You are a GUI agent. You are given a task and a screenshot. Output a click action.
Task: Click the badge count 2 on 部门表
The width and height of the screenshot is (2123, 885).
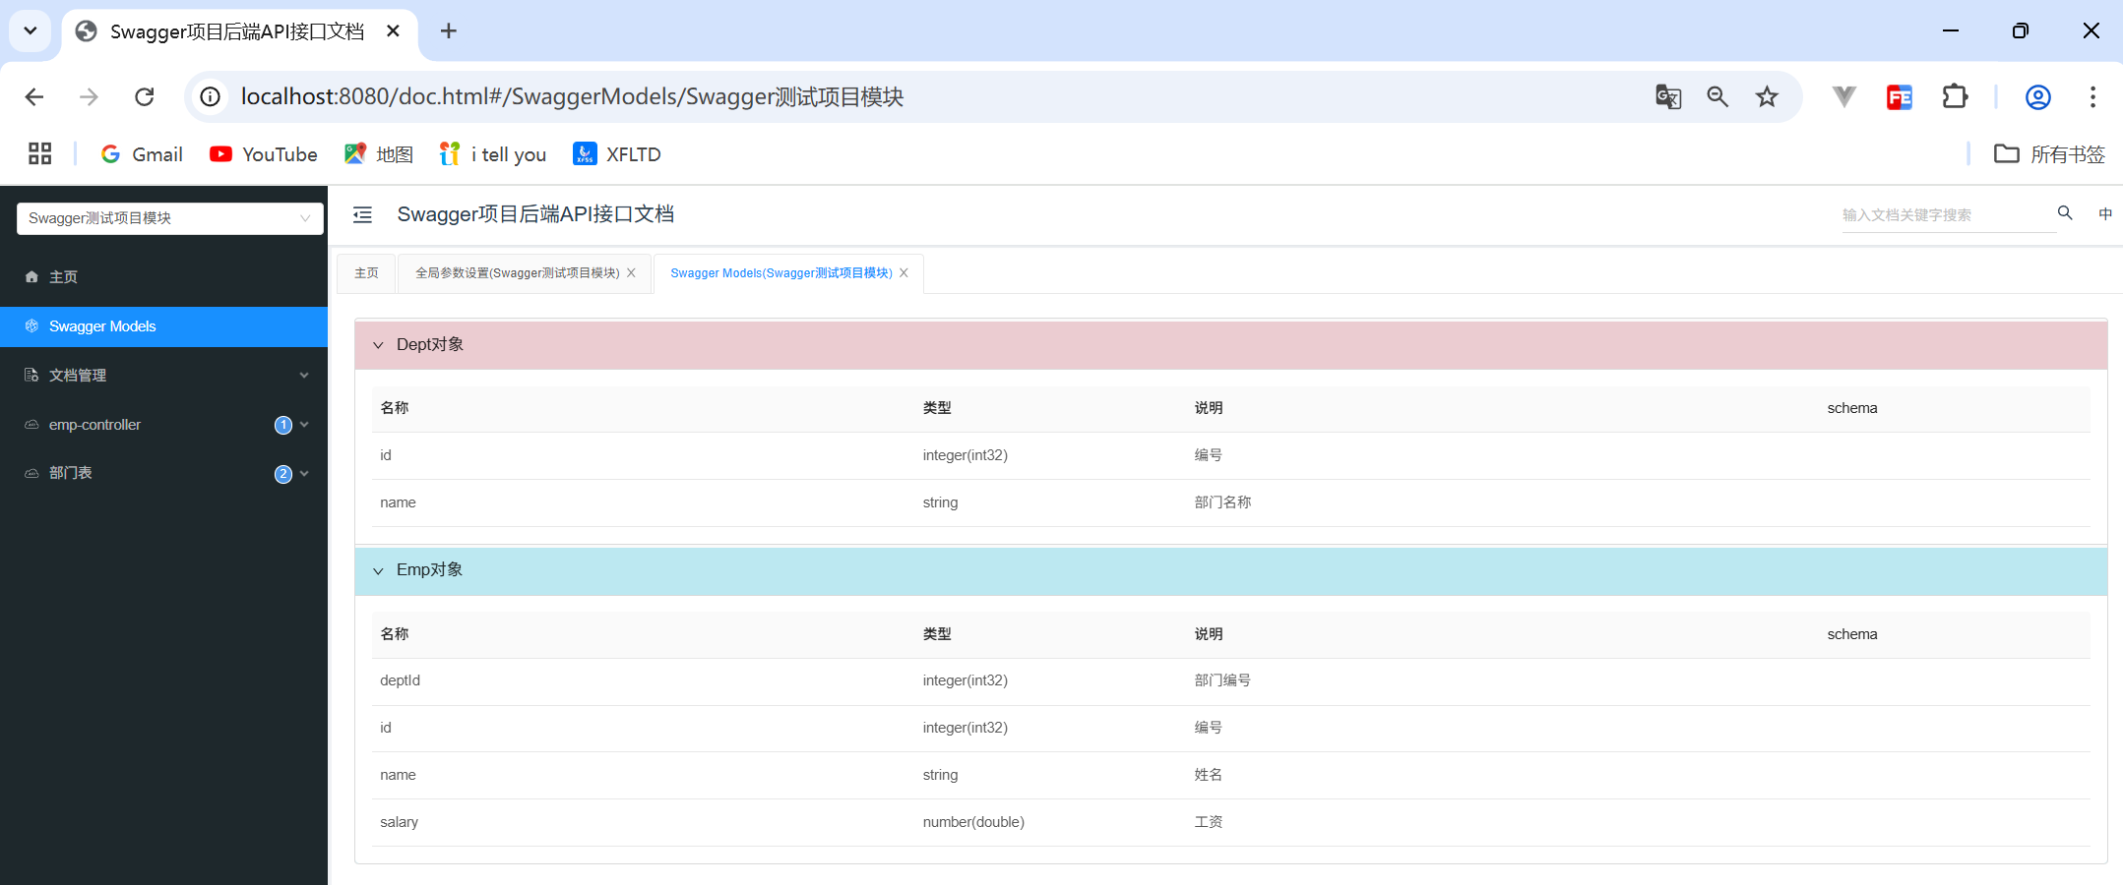pyautogui.click(x=283, y=474)
